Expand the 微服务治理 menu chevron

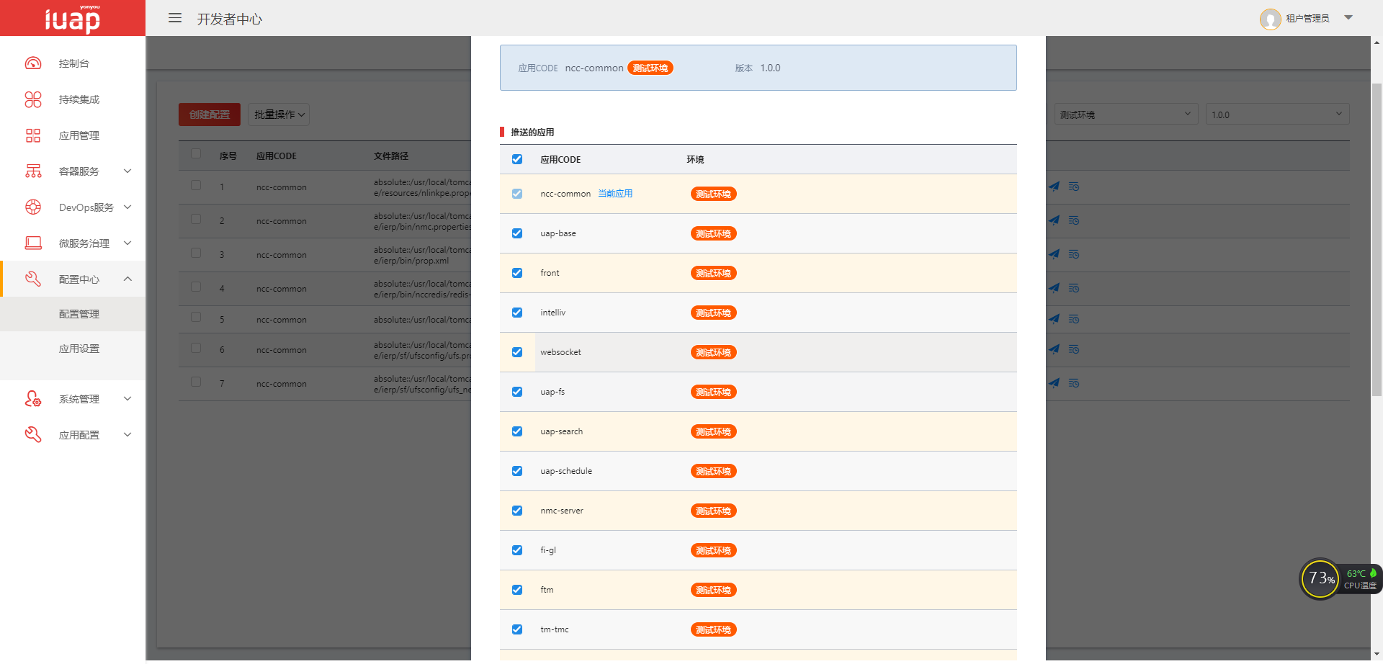click(x=127, y=243)
